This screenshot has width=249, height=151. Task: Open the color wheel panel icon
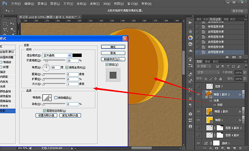[x=190, y=38]
